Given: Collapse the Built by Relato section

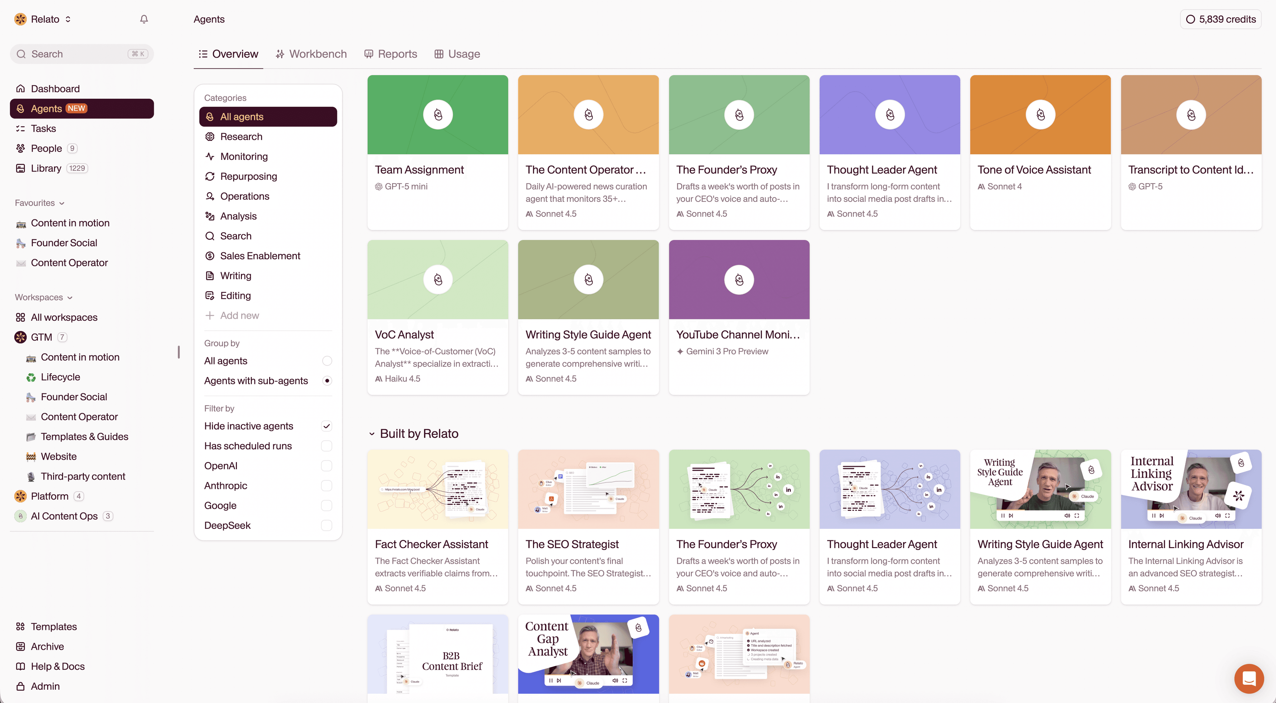Looking at the screenshot, I should [372, 434].
